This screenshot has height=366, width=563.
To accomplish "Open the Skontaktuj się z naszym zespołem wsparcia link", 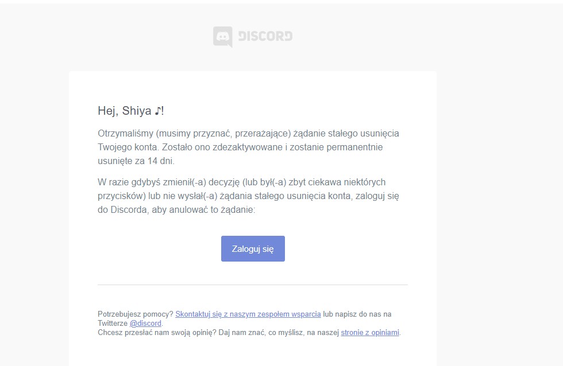I will coord(248,314).
